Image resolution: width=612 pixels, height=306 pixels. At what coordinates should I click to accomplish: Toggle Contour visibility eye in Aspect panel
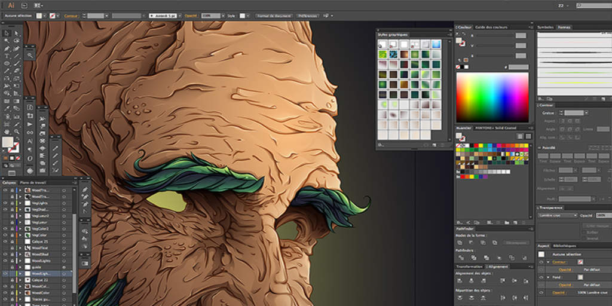(541, 262)
